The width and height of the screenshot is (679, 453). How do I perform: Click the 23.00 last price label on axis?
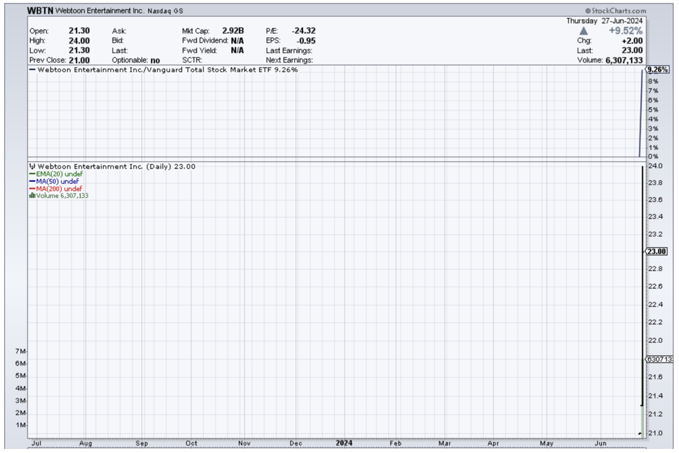656,251
